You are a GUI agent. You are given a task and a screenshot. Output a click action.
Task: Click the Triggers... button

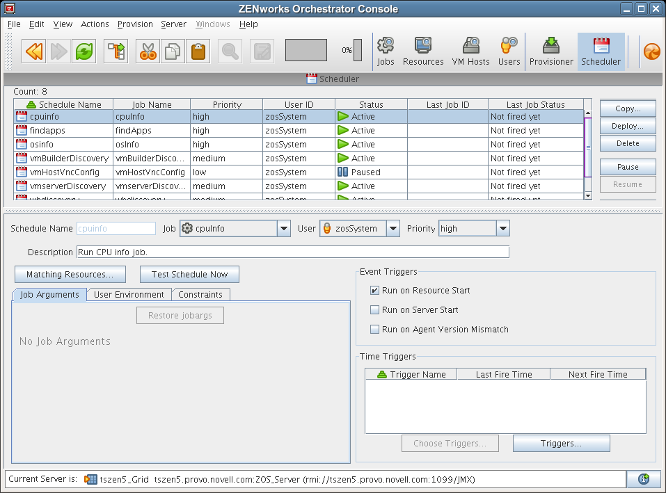click(561, 444)
